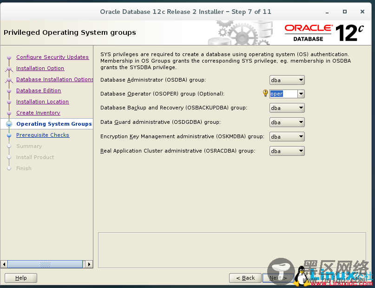Go to Prerequisite Checks step
This screenshot has width=375, height=288.
tap(43, 135)
